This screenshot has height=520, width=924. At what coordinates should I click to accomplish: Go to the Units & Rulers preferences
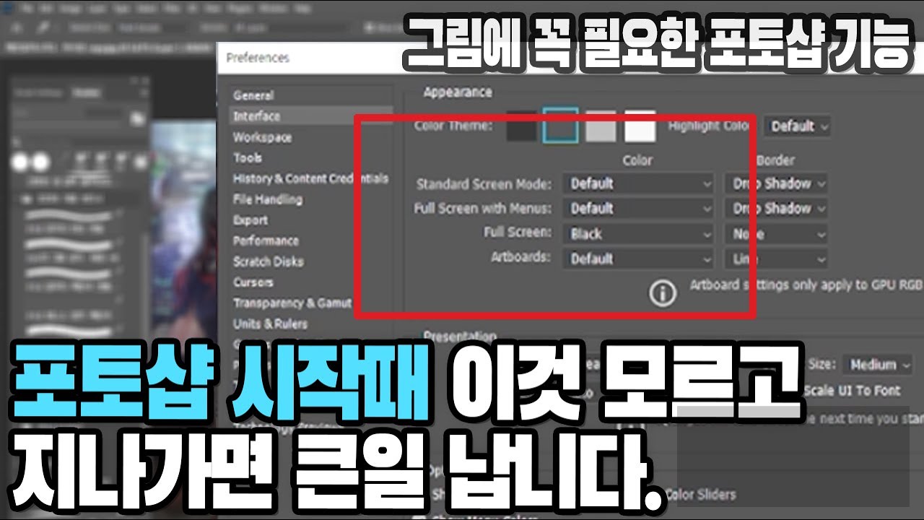(270, 324)
